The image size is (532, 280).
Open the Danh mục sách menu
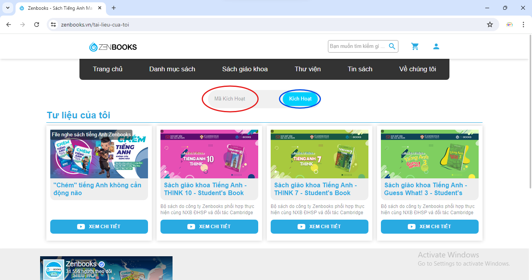point(172,69)
